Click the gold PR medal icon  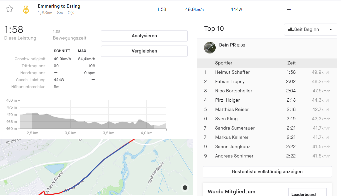tap(26, 9)
